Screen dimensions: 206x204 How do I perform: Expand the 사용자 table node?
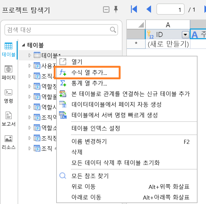30,65
